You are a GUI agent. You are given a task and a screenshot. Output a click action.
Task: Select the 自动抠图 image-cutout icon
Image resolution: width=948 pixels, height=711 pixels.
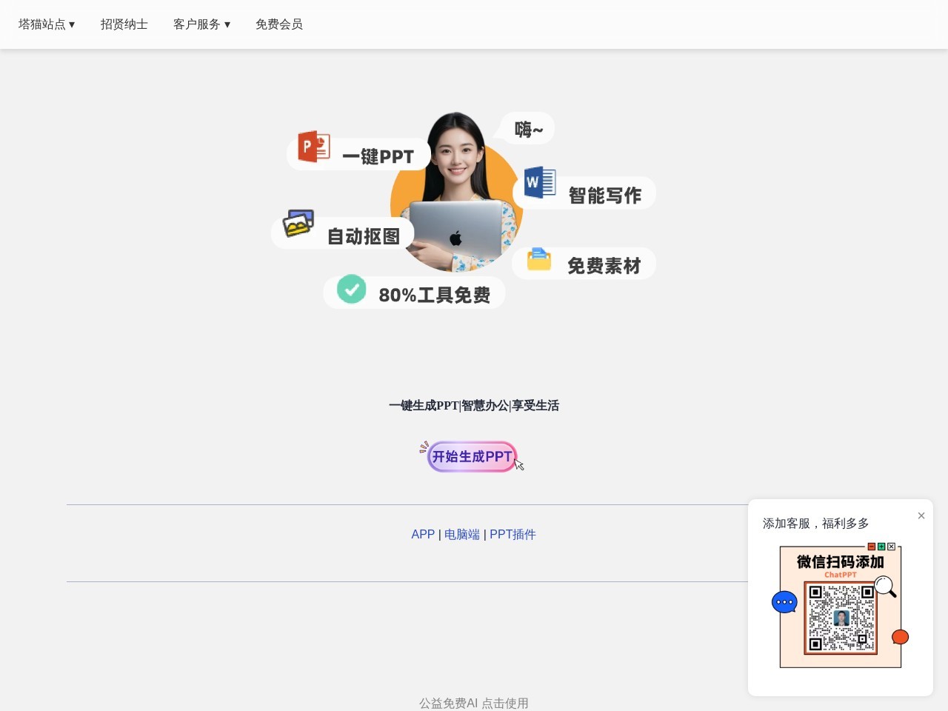[x=298, y=224]
